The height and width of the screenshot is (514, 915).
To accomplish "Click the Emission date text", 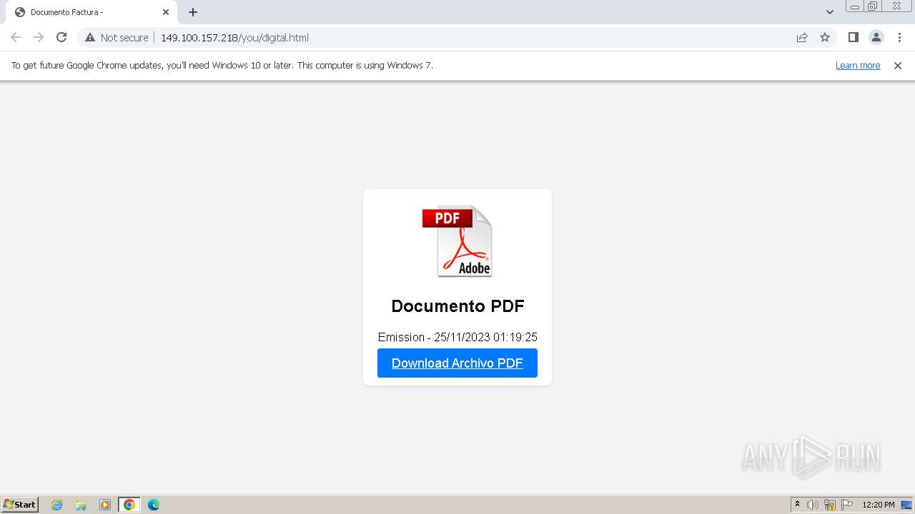I will (x=457, y=337).
